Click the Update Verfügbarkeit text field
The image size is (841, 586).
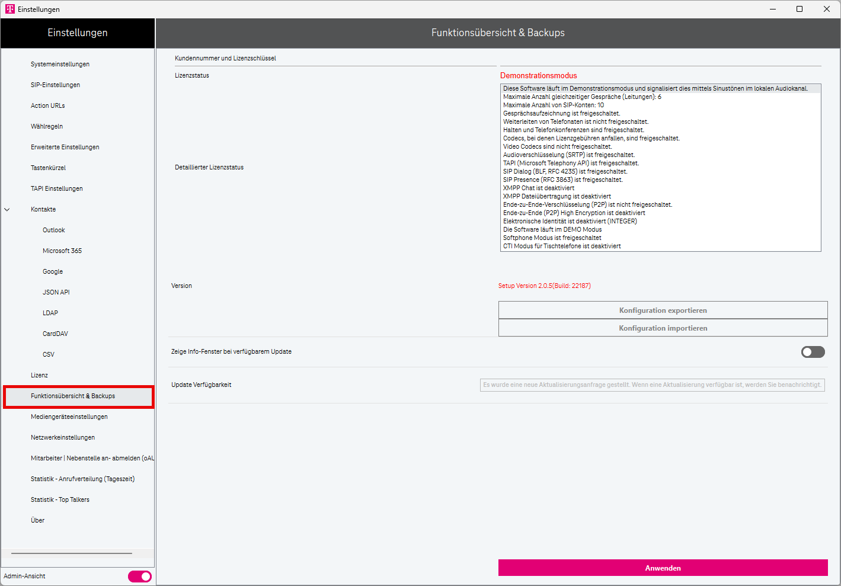[x=652, y=385]
